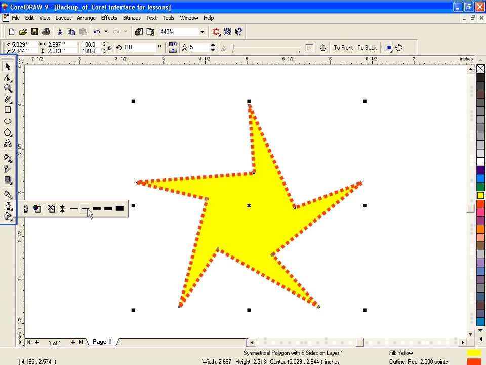Open the File menu
This screenshot has width=486, height=365.
tap(16, 18)
